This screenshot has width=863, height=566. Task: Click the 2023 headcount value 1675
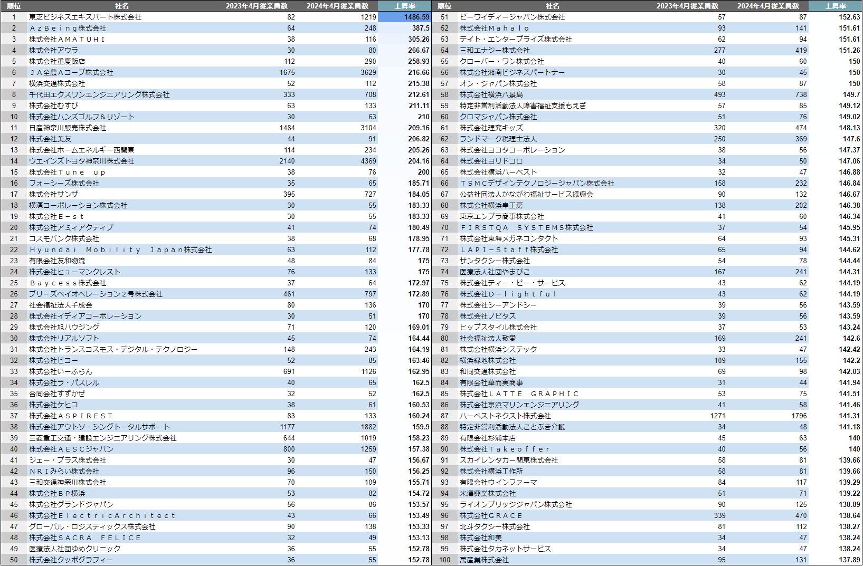[287, 72]
